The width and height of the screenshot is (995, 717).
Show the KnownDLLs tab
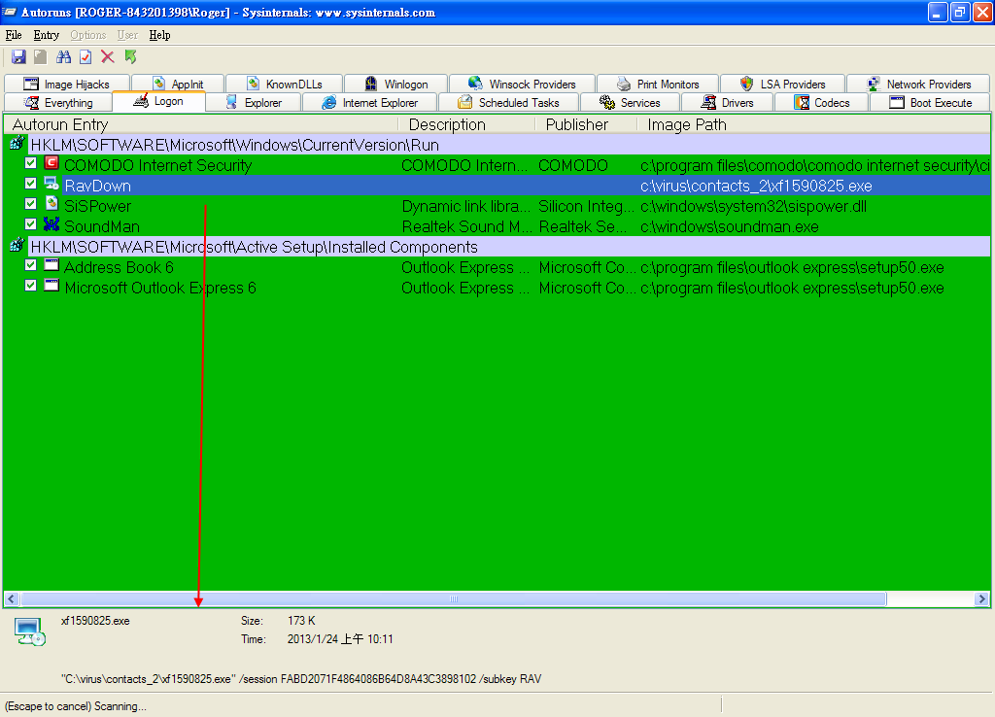click(285, 84)
